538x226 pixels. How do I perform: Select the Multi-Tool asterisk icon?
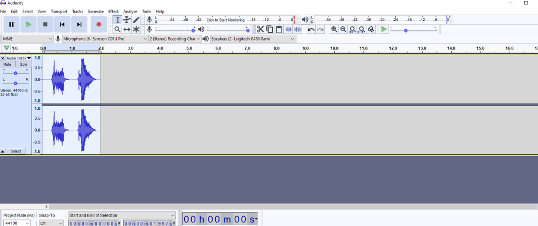point(136,29)
